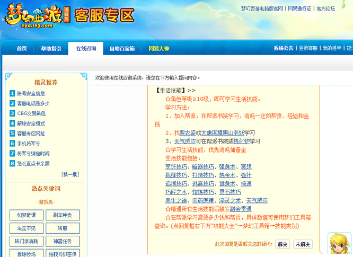Open the 健身术 skill link
Screen dimensions: 353x257
[x=227, y=184]
